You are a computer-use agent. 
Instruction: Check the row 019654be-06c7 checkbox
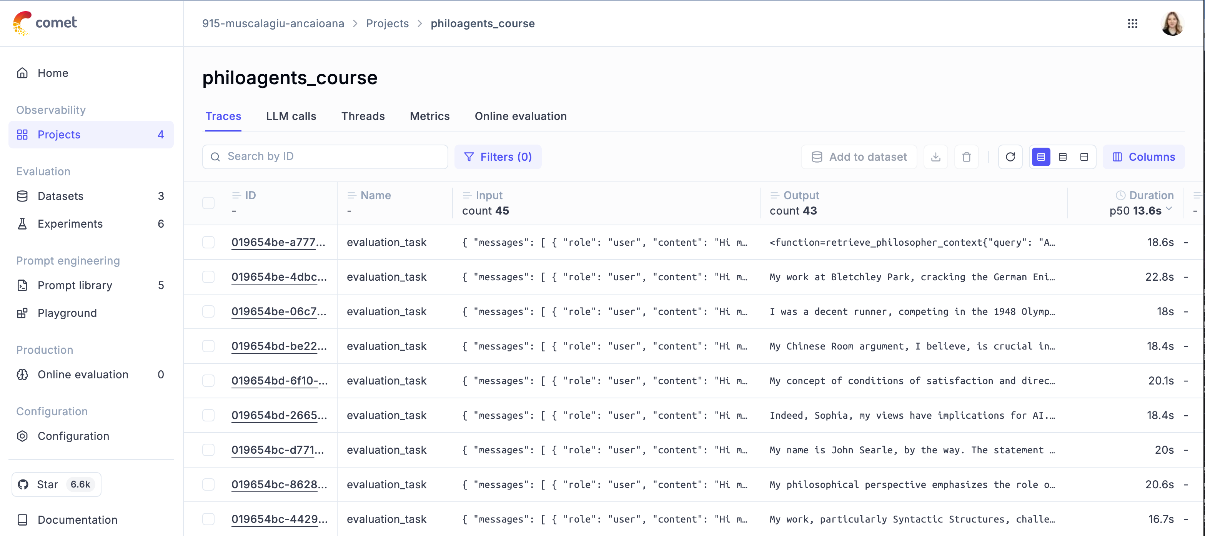[x=208, y=311]
